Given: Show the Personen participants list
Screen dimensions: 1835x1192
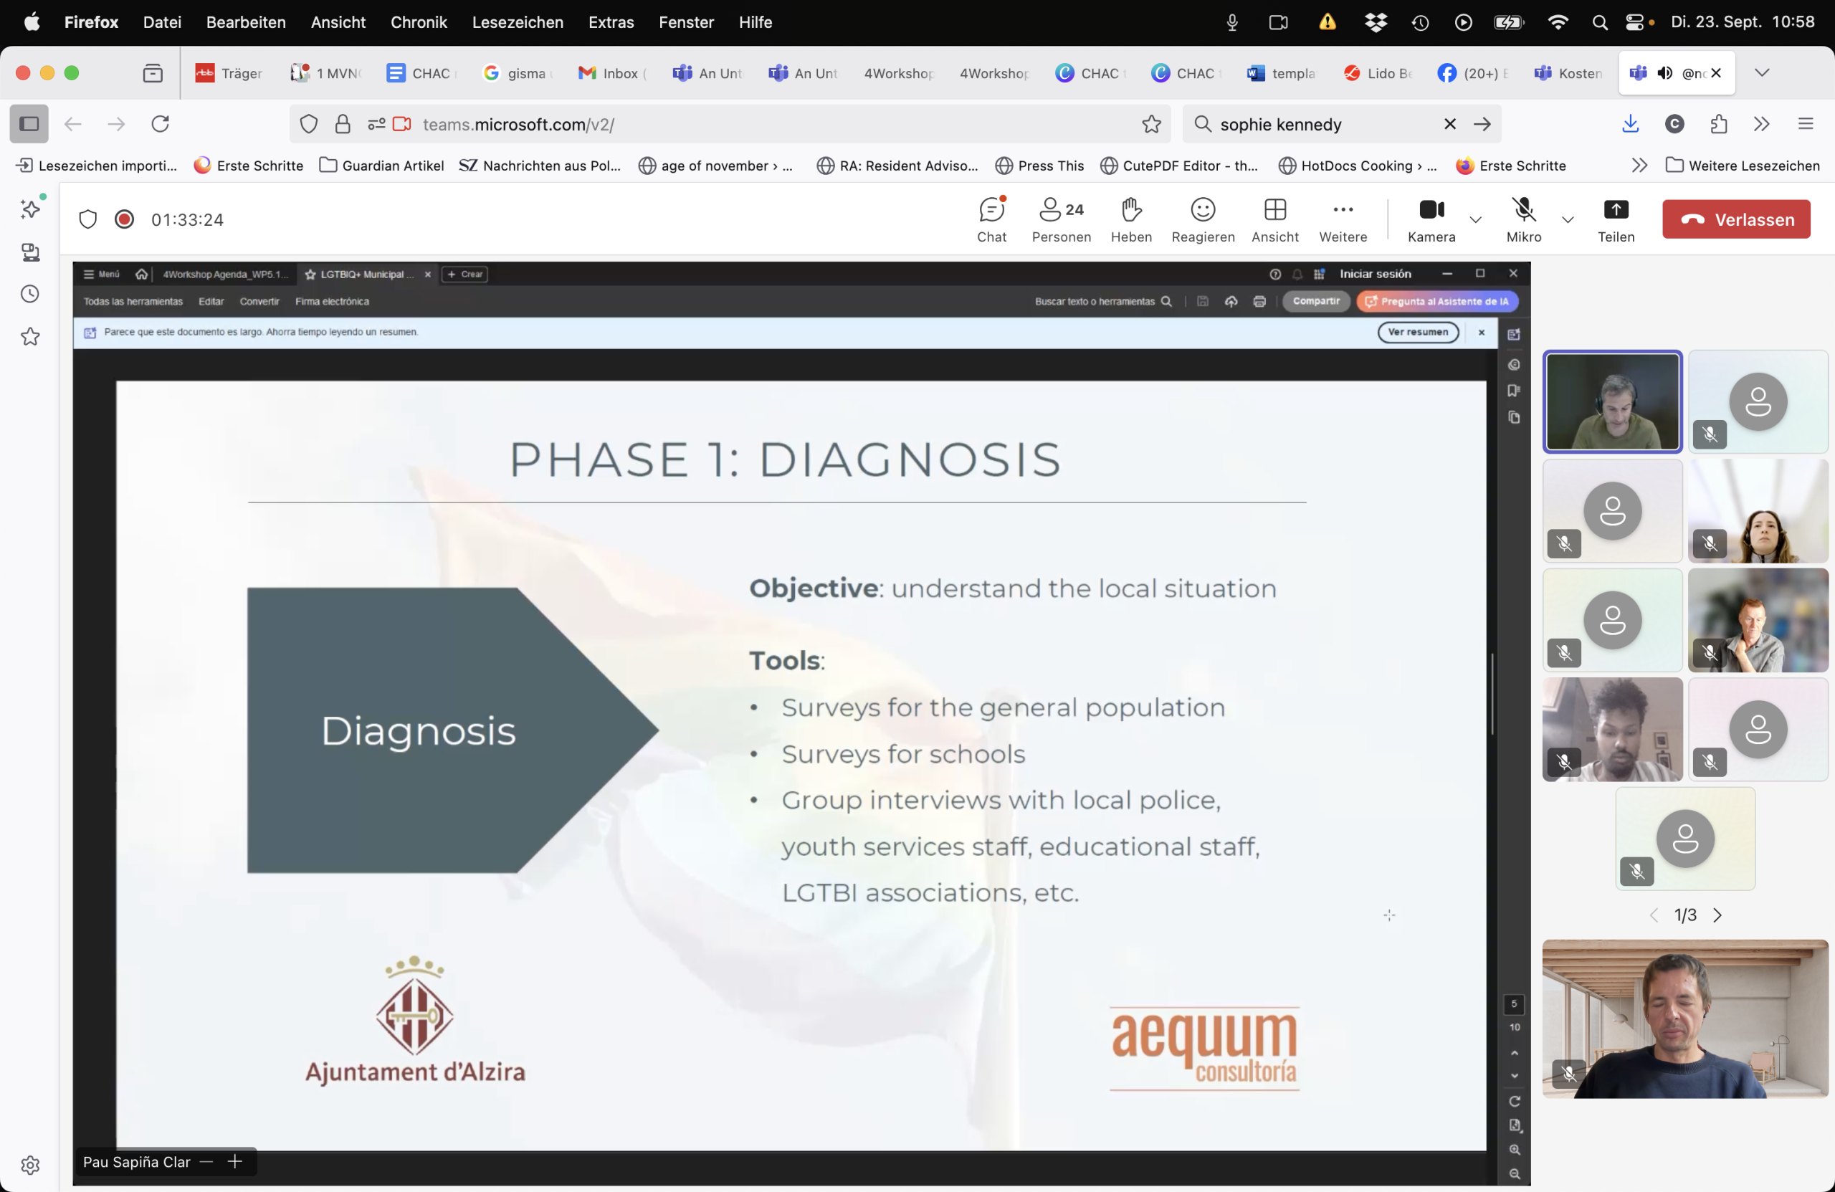Looking at the screenshot, I should (1061, 219).
